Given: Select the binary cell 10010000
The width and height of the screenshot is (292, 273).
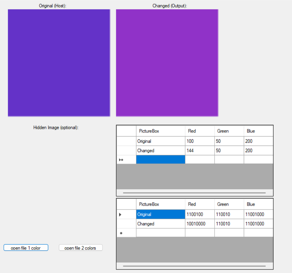Looking at the screenshot, I should 200,224.
